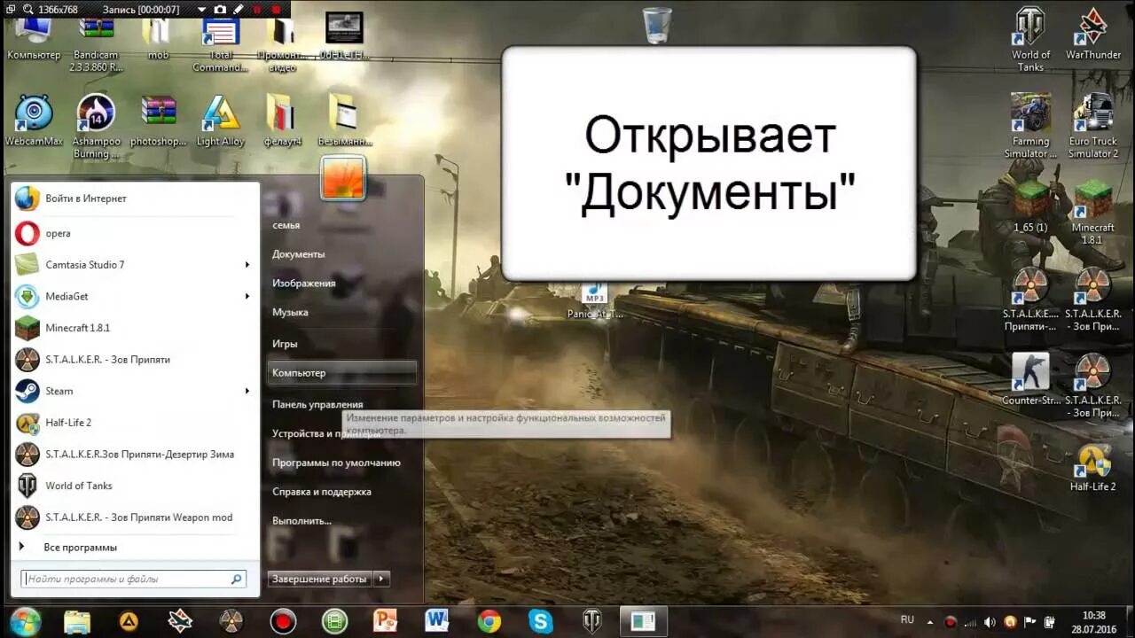Stop the Bandicam recording with the red square

[276, 9]
